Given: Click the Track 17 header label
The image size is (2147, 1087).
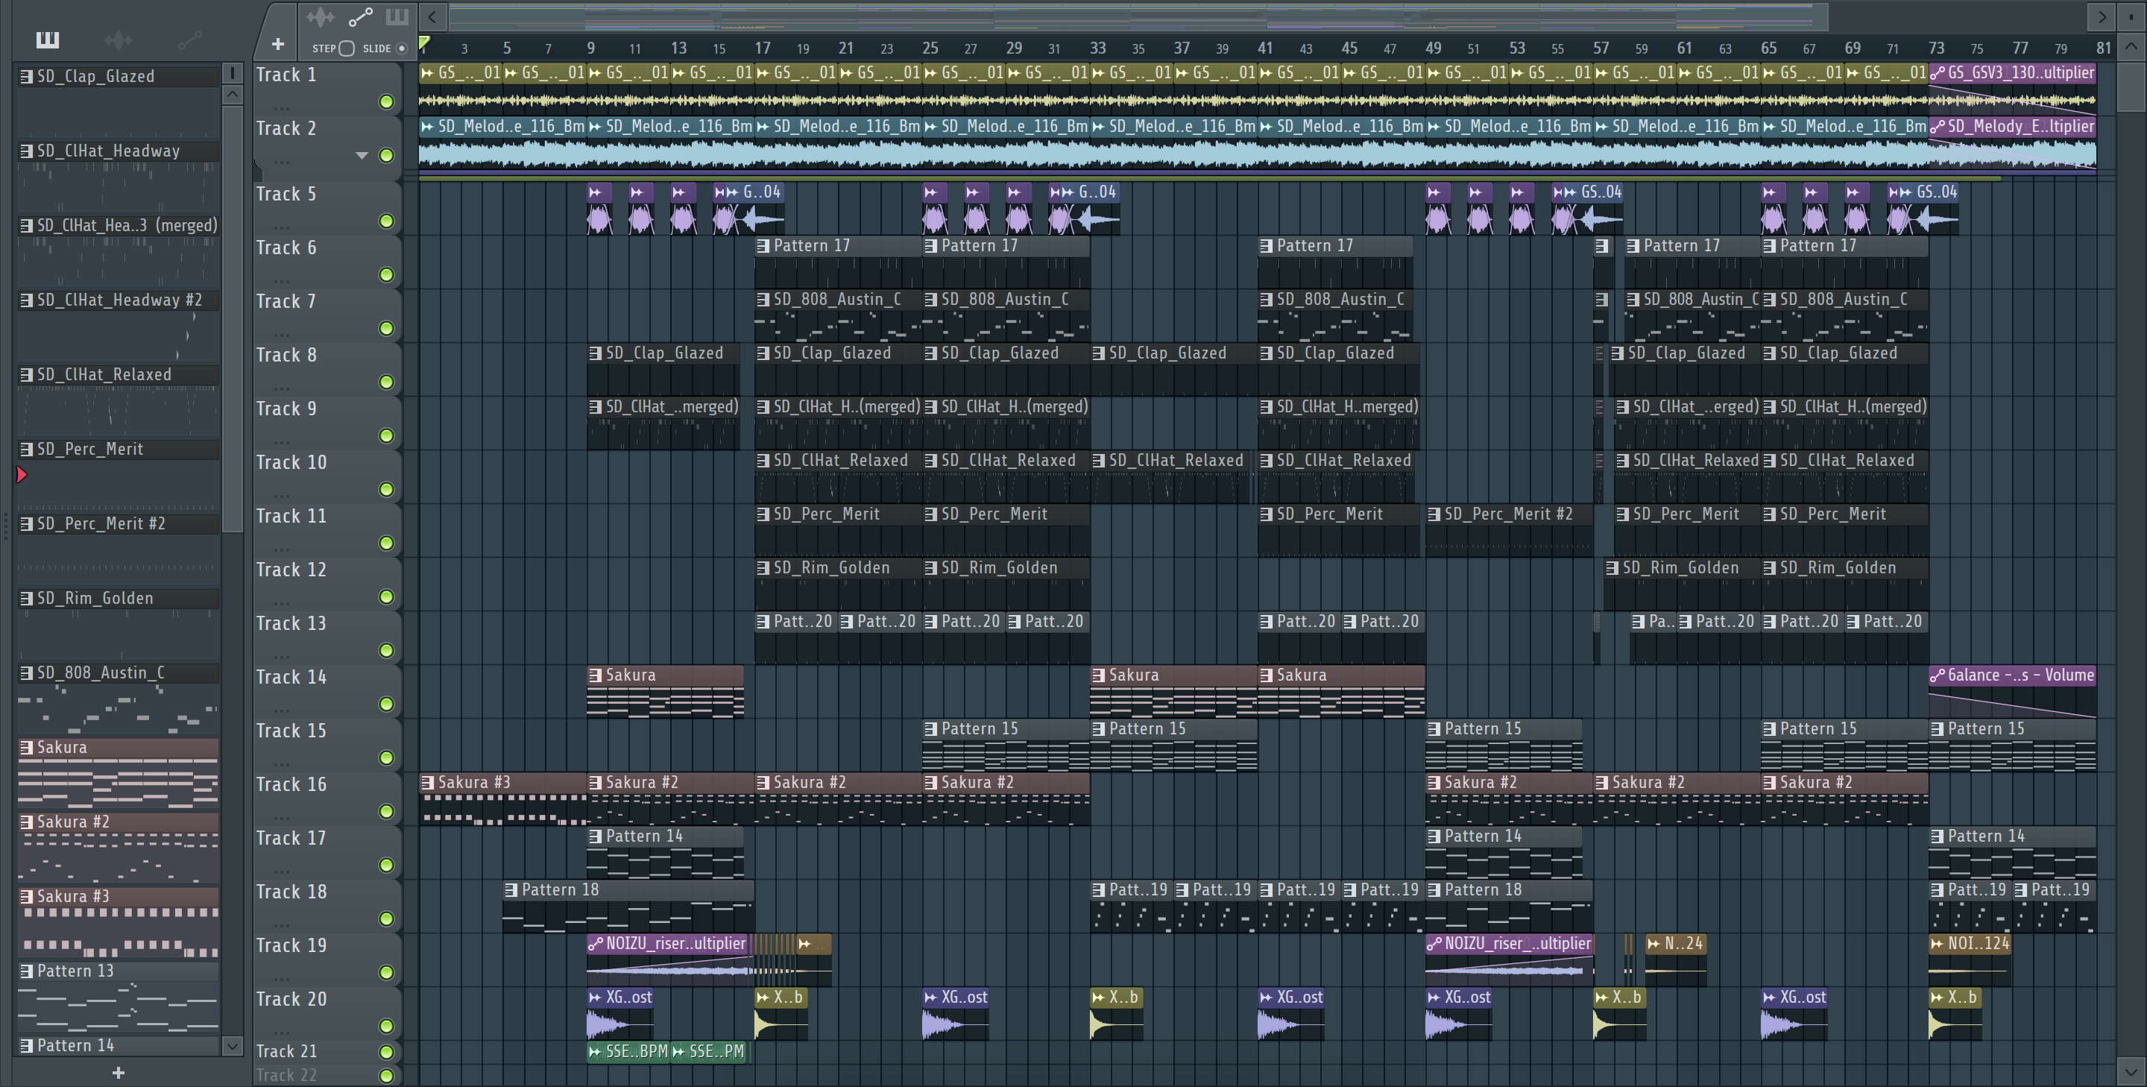Looking at the screenshot, I should (291, 838).
